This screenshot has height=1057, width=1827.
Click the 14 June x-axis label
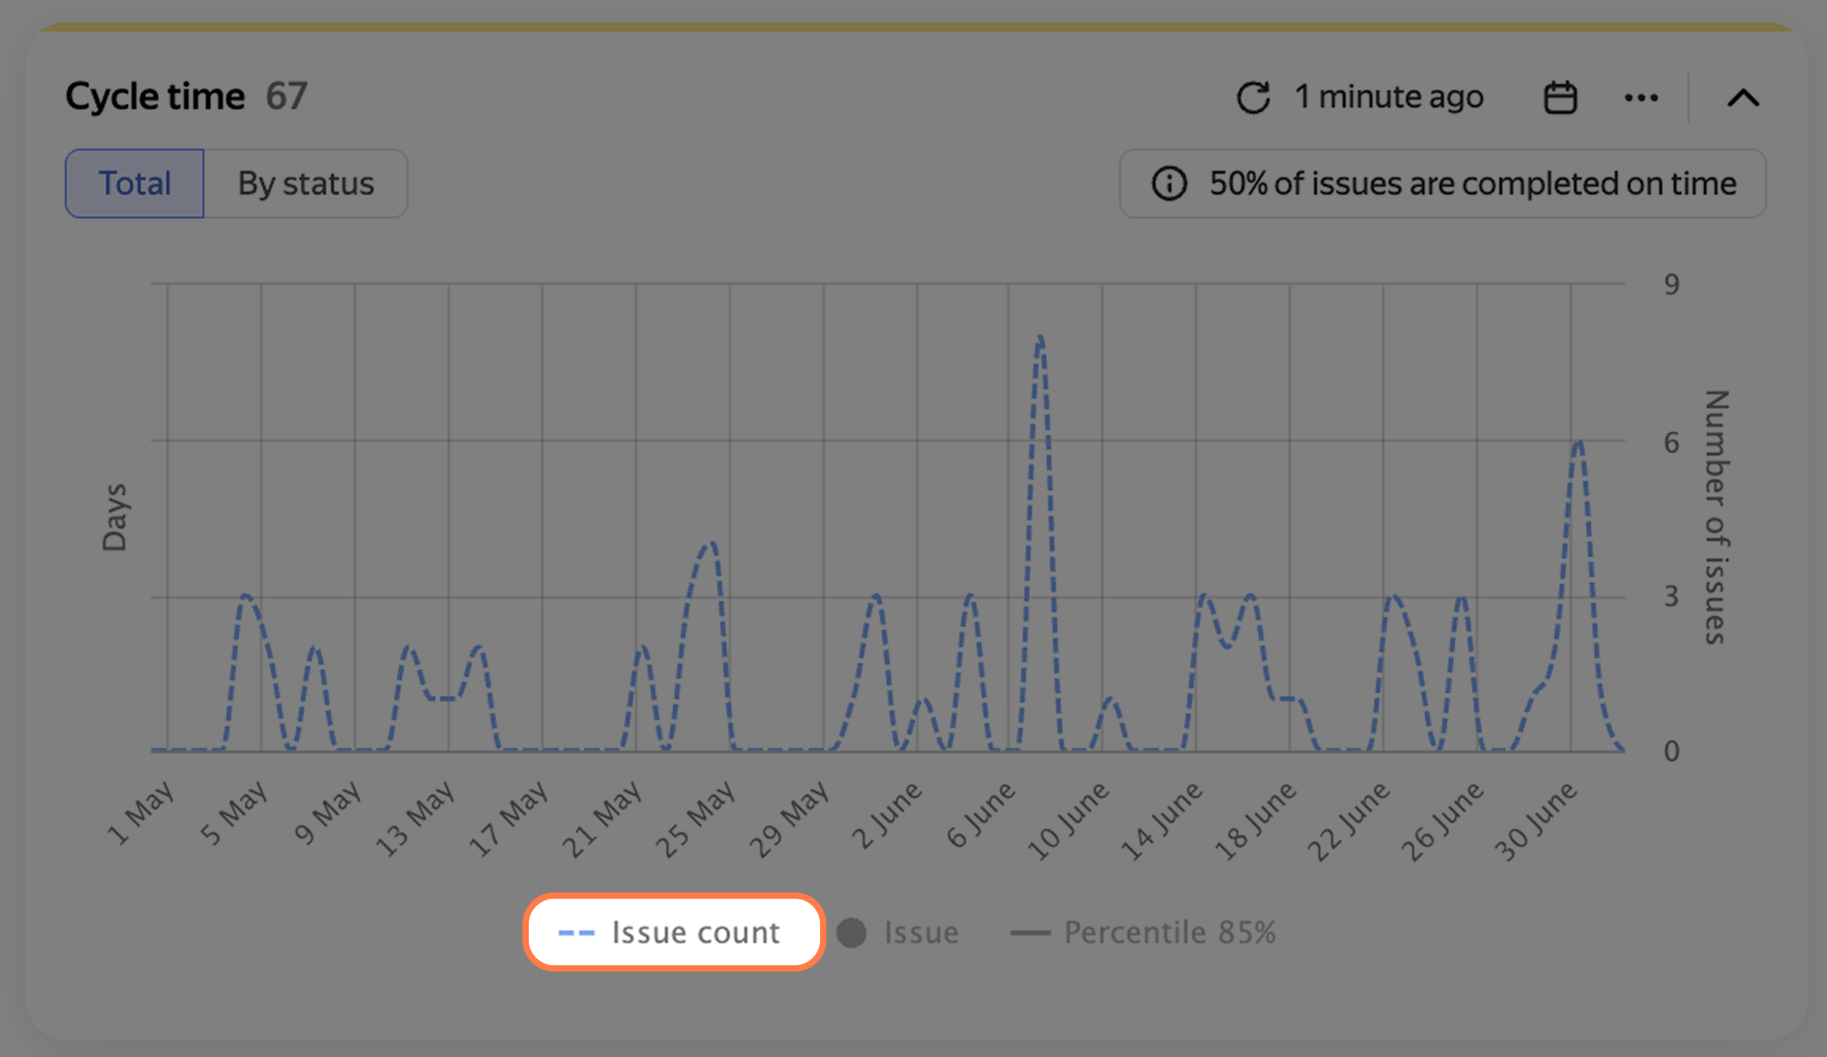[1161, 820]
